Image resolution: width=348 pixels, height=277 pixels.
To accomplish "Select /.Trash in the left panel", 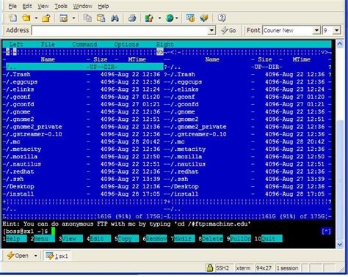I will 83,75.
